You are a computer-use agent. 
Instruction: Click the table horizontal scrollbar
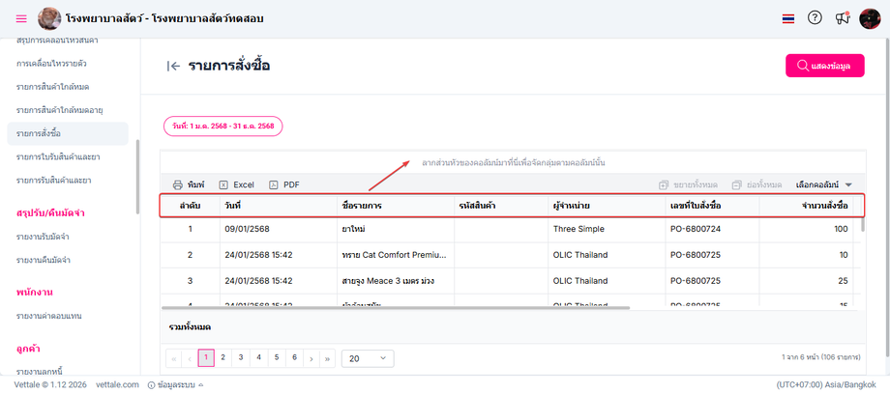(396, 308)
